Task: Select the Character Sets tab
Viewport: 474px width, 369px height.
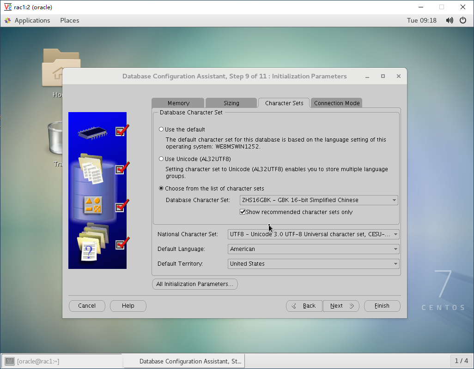Action: coord(284,103)
